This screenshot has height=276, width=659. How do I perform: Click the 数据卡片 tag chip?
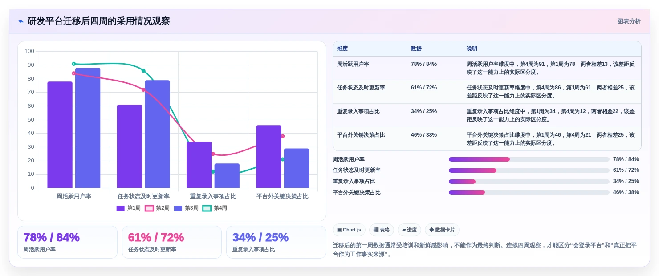(442, 230)
